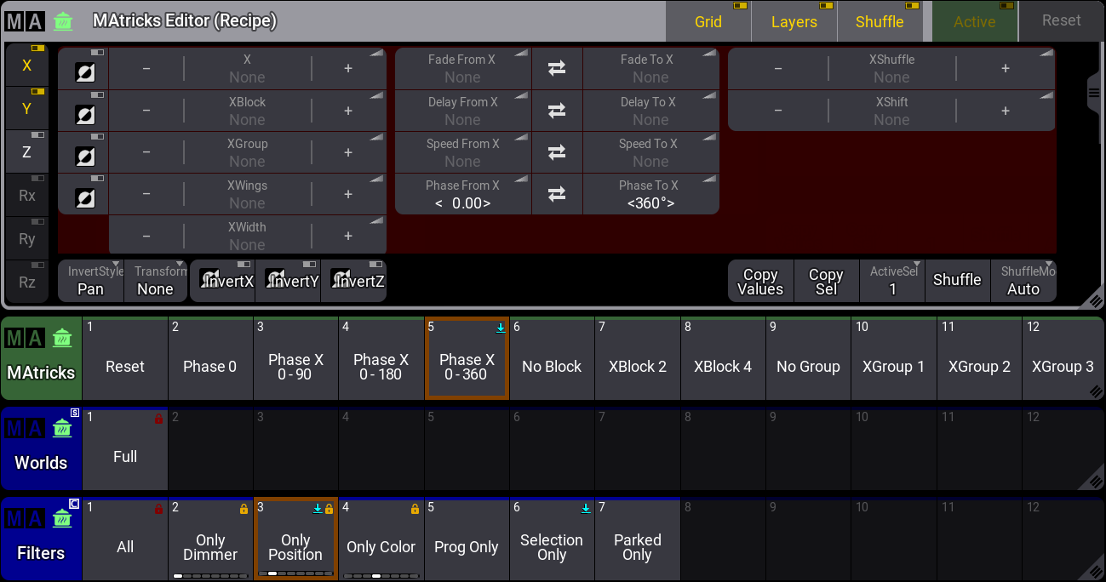Viewport: 1106px width, 582px height.
Task: Toggle the Active button in the title bar
Action: (x=974, y=22)
